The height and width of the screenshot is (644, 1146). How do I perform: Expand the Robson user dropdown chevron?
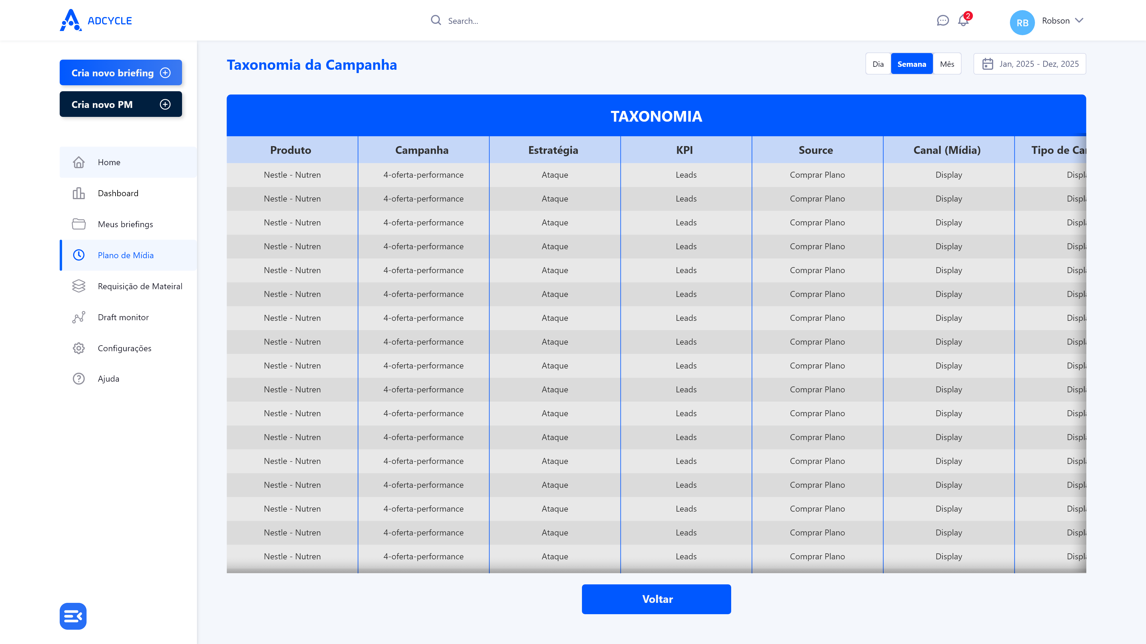[1079, 21]
